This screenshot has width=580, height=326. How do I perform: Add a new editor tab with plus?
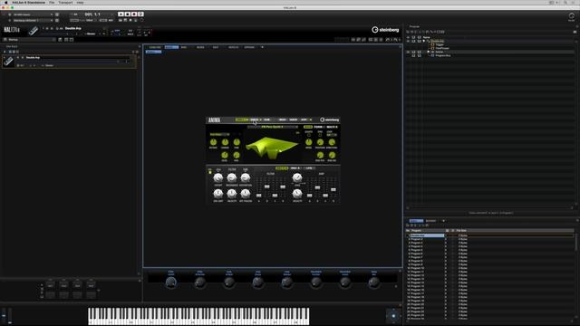click(x=262, y=47)
